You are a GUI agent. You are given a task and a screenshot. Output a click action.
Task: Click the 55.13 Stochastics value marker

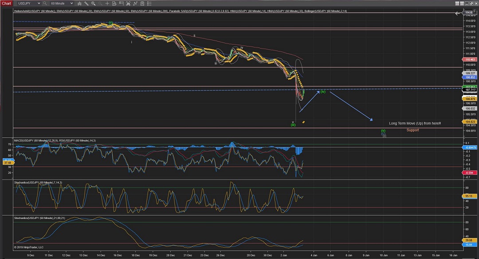tap(469, 196)
